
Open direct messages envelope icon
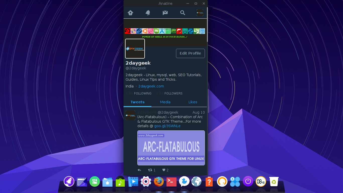point(165,13)
